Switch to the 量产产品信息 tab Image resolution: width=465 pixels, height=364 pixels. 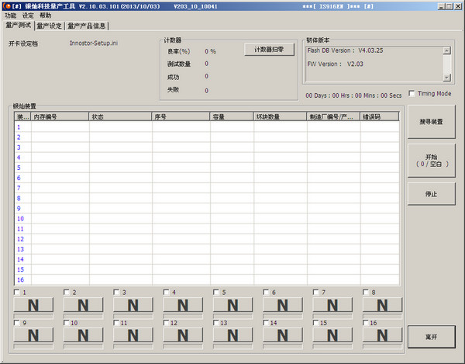[x=87, y=26]
